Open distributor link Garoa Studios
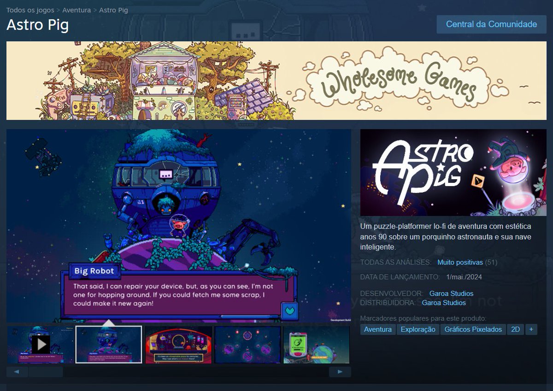553x391 pixels. point(443,303)
